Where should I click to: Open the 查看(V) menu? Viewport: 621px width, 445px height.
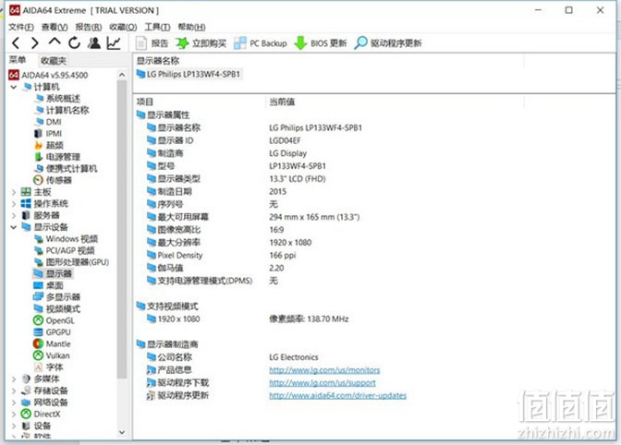point(55,27)
